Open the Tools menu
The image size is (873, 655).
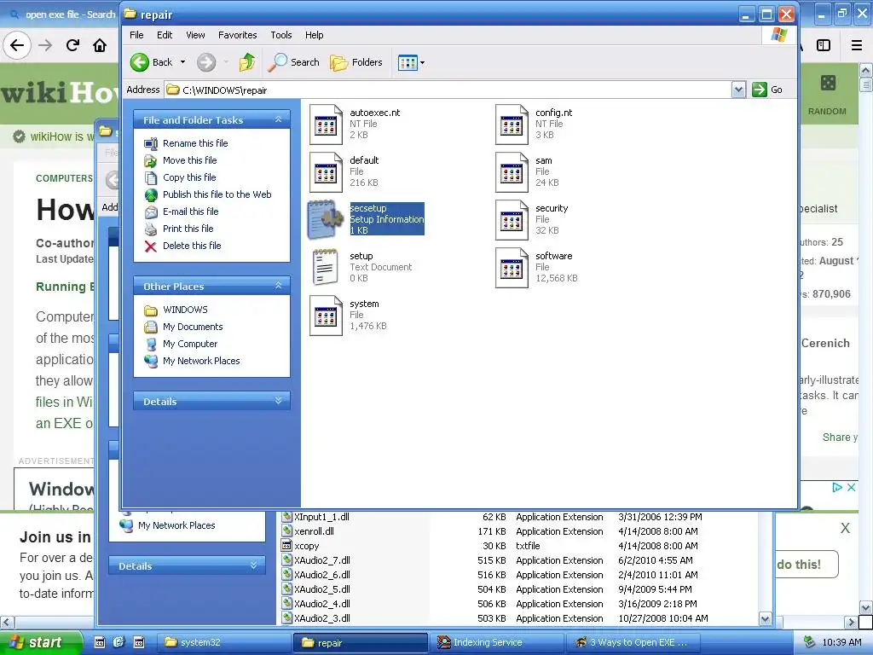pyautogui.click(x=281, y=35)
